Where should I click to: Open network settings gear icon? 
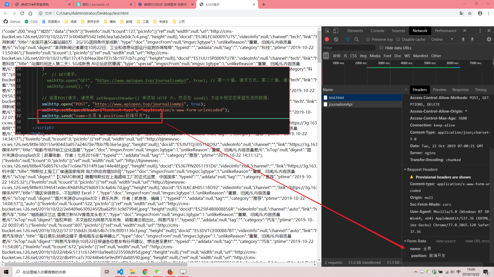[x=489, y=39]
